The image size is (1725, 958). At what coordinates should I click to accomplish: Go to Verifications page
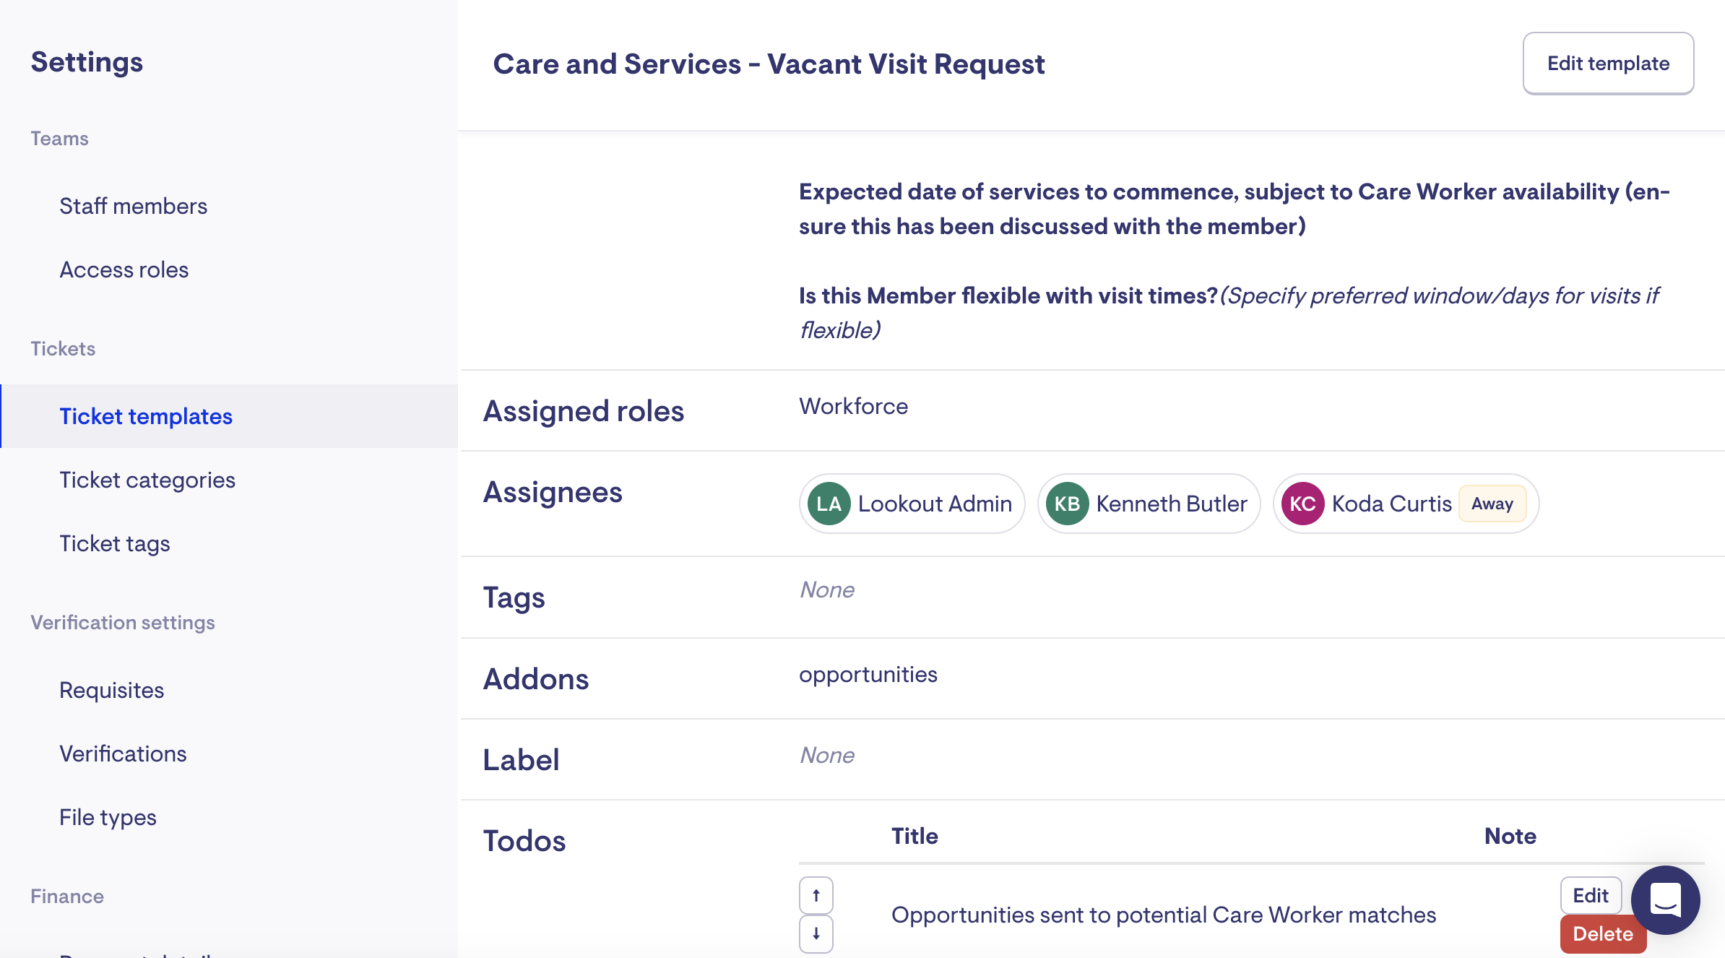coord(124,754)
